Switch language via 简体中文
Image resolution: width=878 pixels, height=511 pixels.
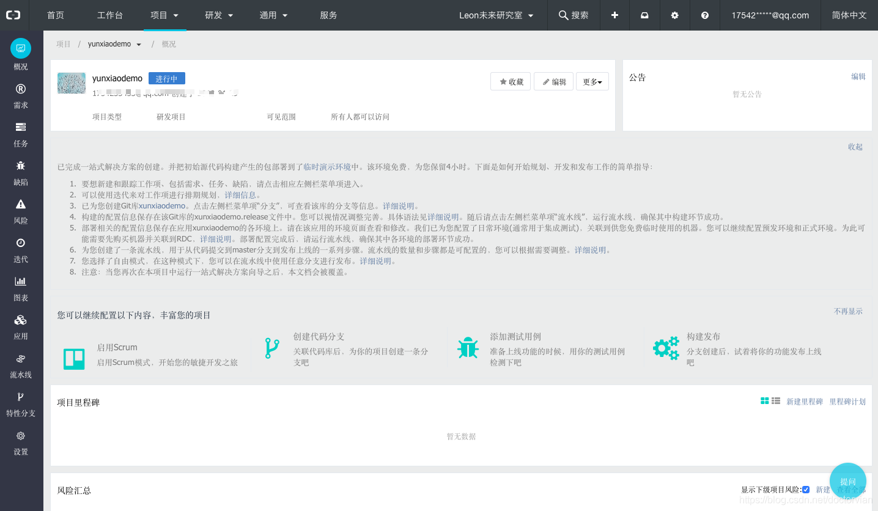(x=849, y=15)
